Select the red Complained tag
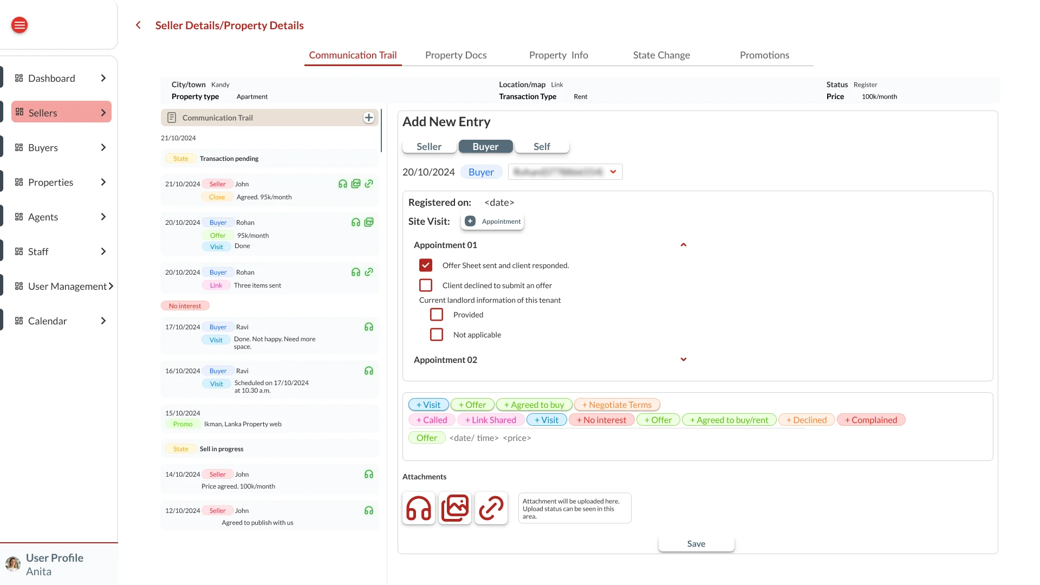The height and width of the screenshot is (585, 1040). click(x=871, y=420)
